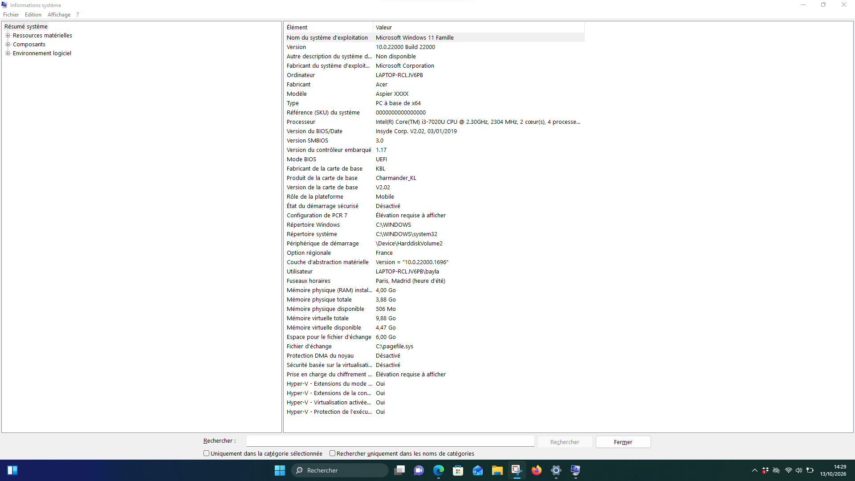Select the Protection DMA du noyau row
The height and width of the screenshot is (481, 855).
click(435, 356)
